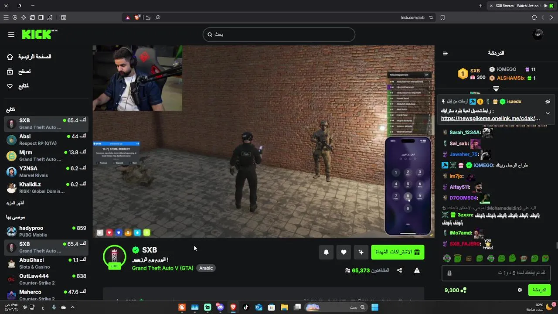Open Brave VPN shield icon in toolbar
This screenshot has height=314, width=558.
tap(15, 17)
